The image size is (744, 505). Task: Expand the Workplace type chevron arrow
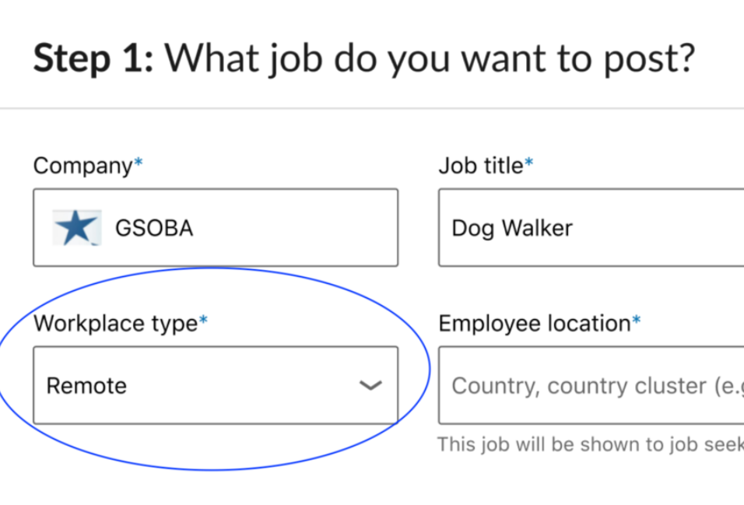370,385
